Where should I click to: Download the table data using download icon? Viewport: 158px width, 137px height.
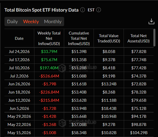tap(151, 21)
